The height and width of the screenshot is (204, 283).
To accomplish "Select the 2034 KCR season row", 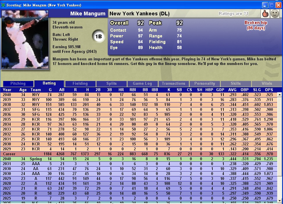I will point(139,124).
